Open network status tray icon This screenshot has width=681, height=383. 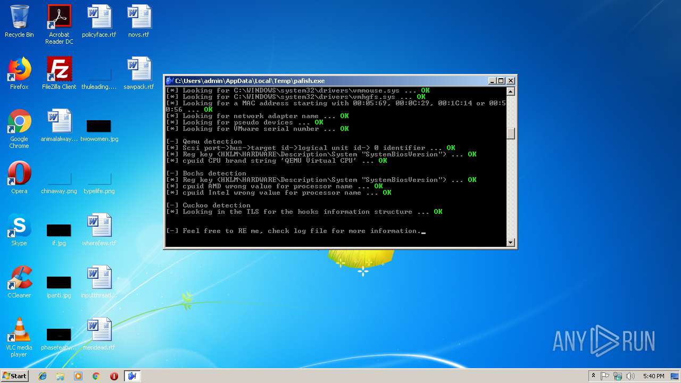618,376
